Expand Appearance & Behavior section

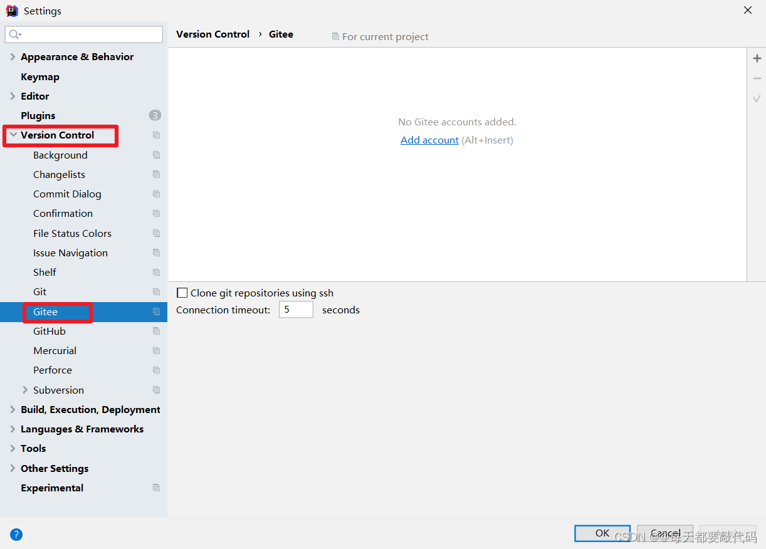point(13,56)
